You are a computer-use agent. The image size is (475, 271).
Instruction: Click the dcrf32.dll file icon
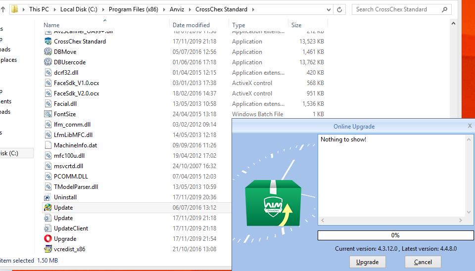48,72
